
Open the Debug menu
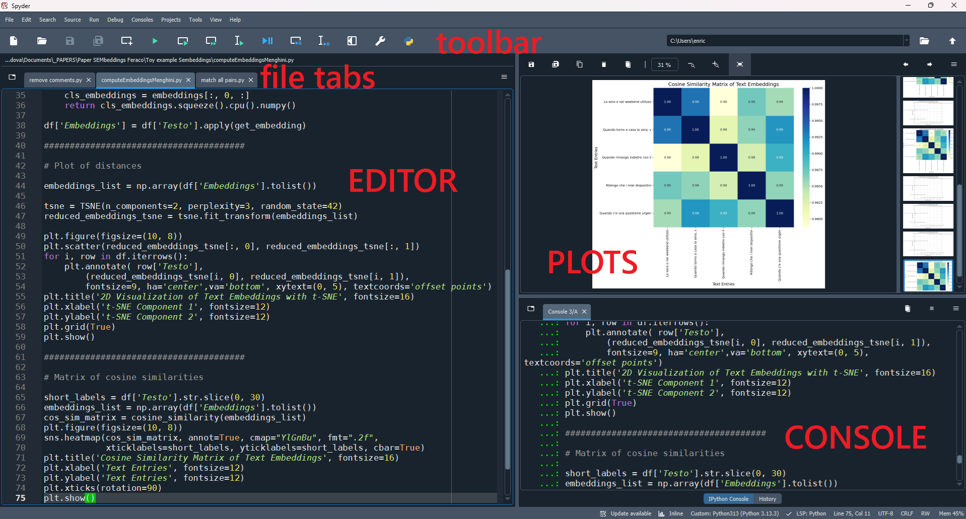(115, 20)
